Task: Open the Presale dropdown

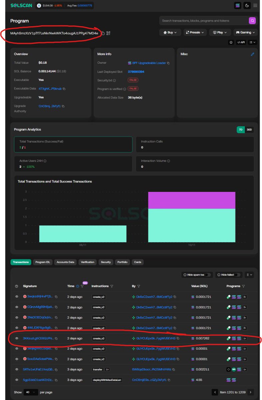Action: [x=195, y=32]
